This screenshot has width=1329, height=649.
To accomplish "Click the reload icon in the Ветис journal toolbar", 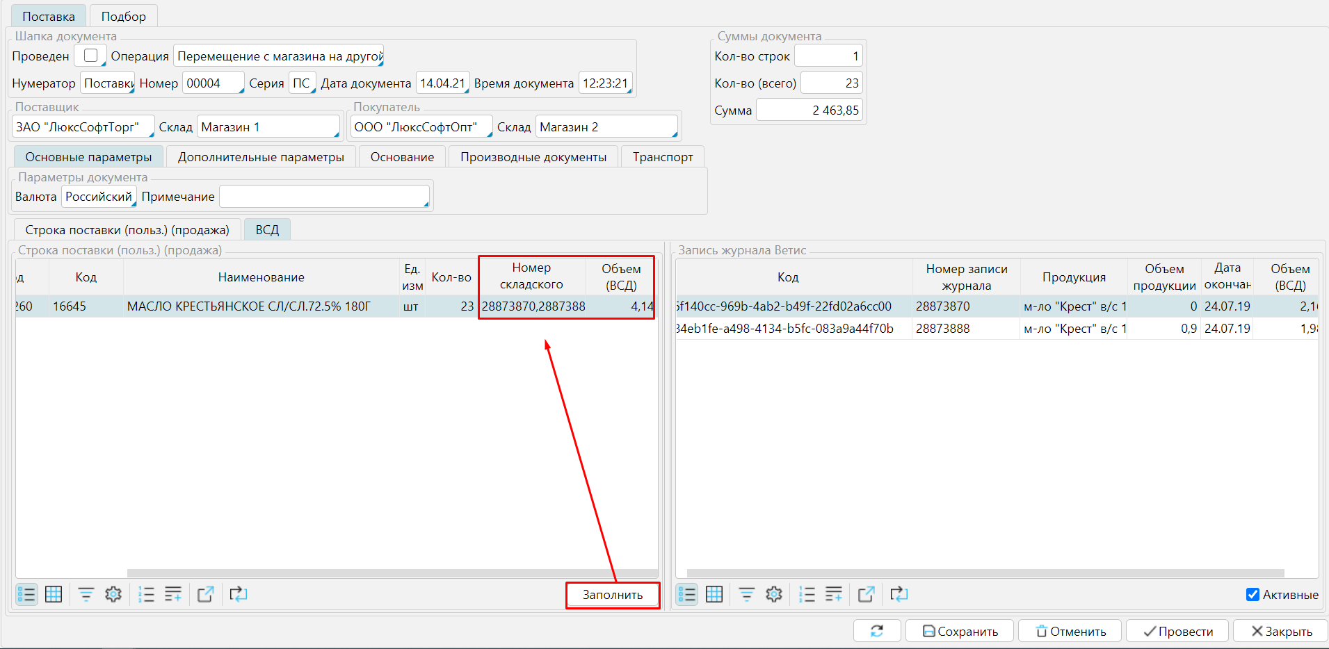I will [899, 594].
